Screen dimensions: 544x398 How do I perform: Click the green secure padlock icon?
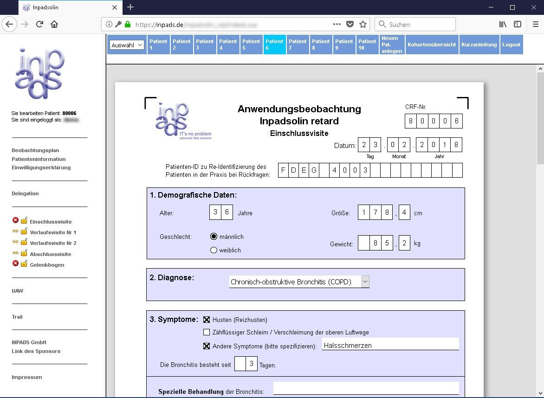pyautogui.click(x=128, y=24)
